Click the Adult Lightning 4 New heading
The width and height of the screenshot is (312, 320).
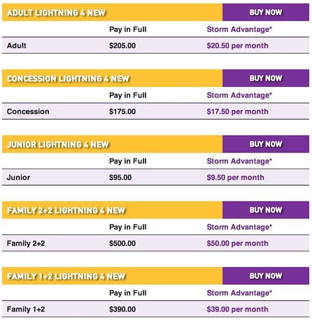pyautogui.click(x=56, y=13)
